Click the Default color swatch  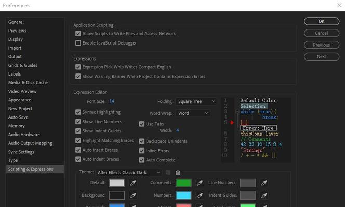pos(117,183)
